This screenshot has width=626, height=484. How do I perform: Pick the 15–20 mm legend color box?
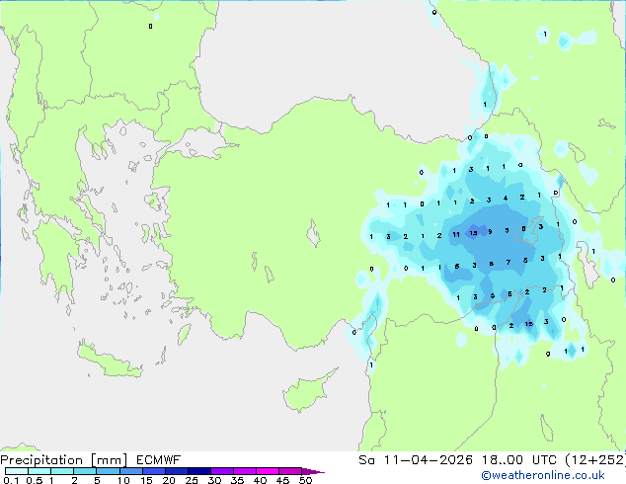click(153, 471)
